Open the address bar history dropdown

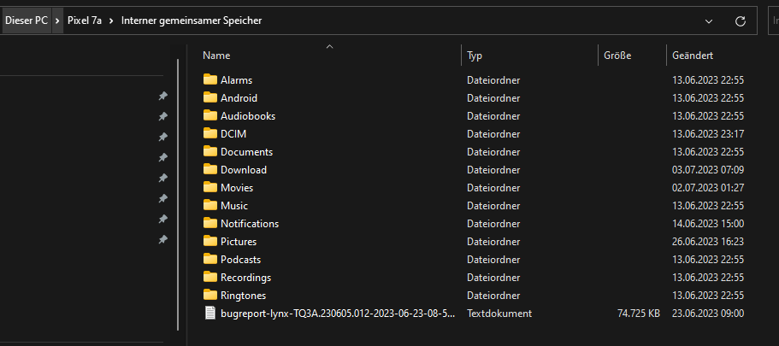point(708,21)
